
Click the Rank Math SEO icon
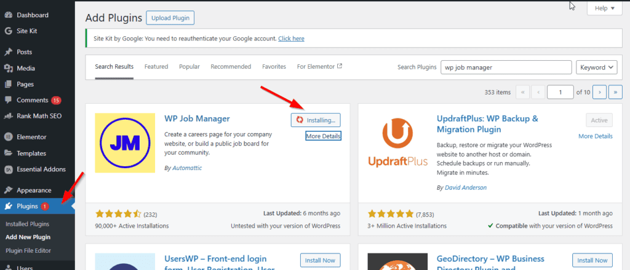[8, 116]
